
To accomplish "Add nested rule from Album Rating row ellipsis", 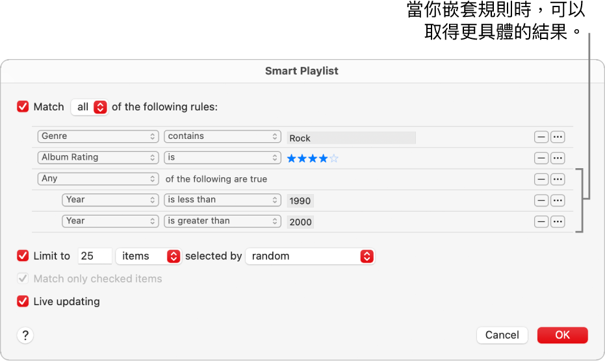I will click(558, 158).
